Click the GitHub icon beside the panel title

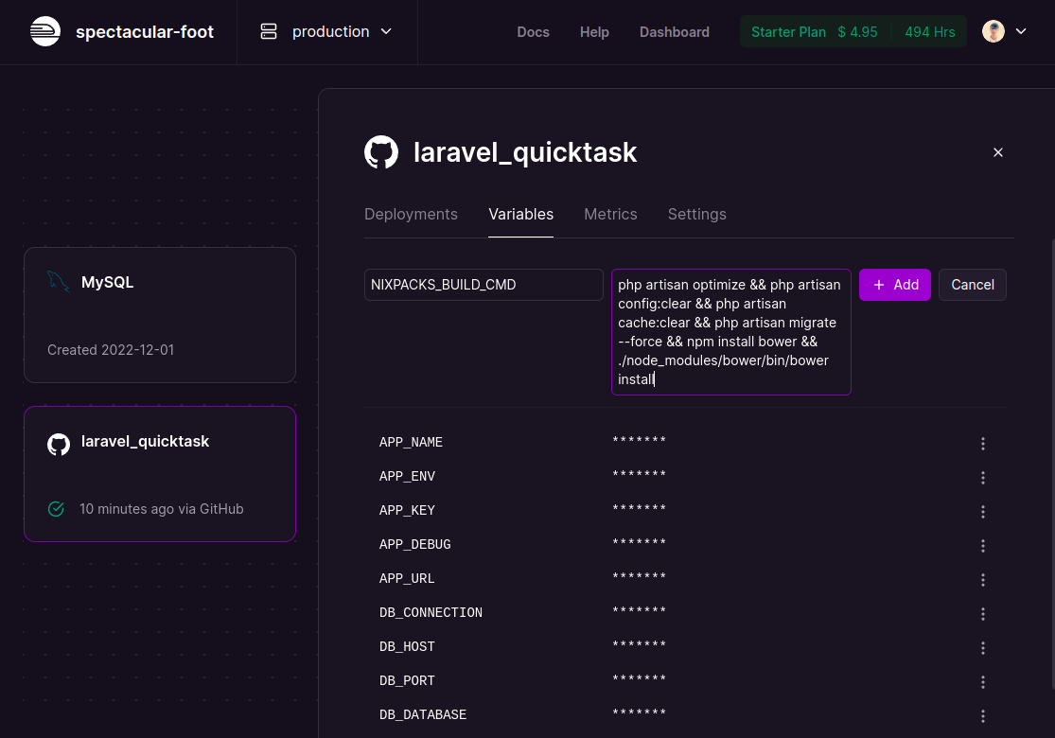point(381,151)
